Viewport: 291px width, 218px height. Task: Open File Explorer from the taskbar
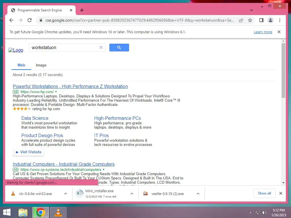pos(23,212)
